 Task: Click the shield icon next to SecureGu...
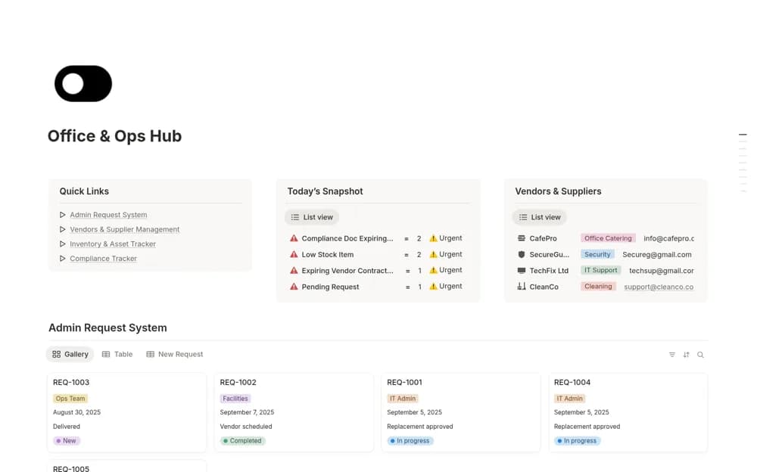click(522, 254)
